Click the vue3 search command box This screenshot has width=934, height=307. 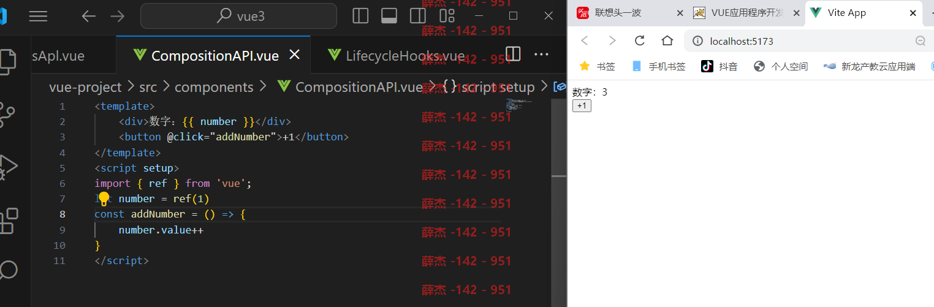click(x=238, y=16)
